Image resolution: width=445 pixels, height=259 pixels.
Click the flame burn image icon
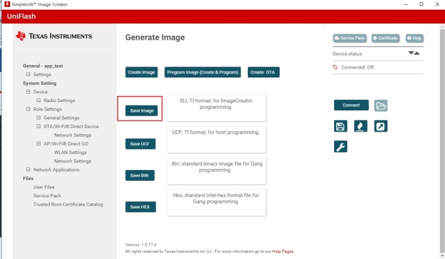pyautogui.click(x=360, y=126)
